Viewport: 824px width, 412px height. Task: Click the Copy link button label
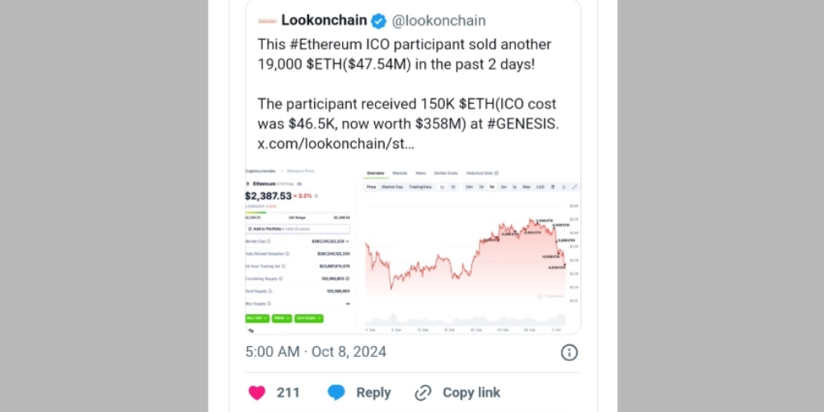[x=471, y=392]
